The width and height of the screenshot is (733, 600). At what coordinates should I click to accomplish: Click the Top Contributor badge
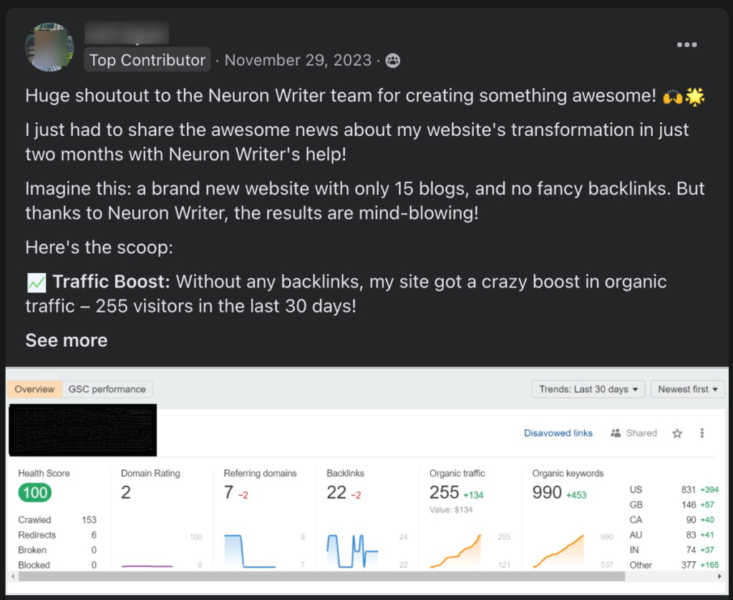coord(147,61)
